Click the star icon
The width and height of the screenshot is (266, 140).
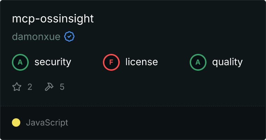pyautogui.click(x=17, y=87)
